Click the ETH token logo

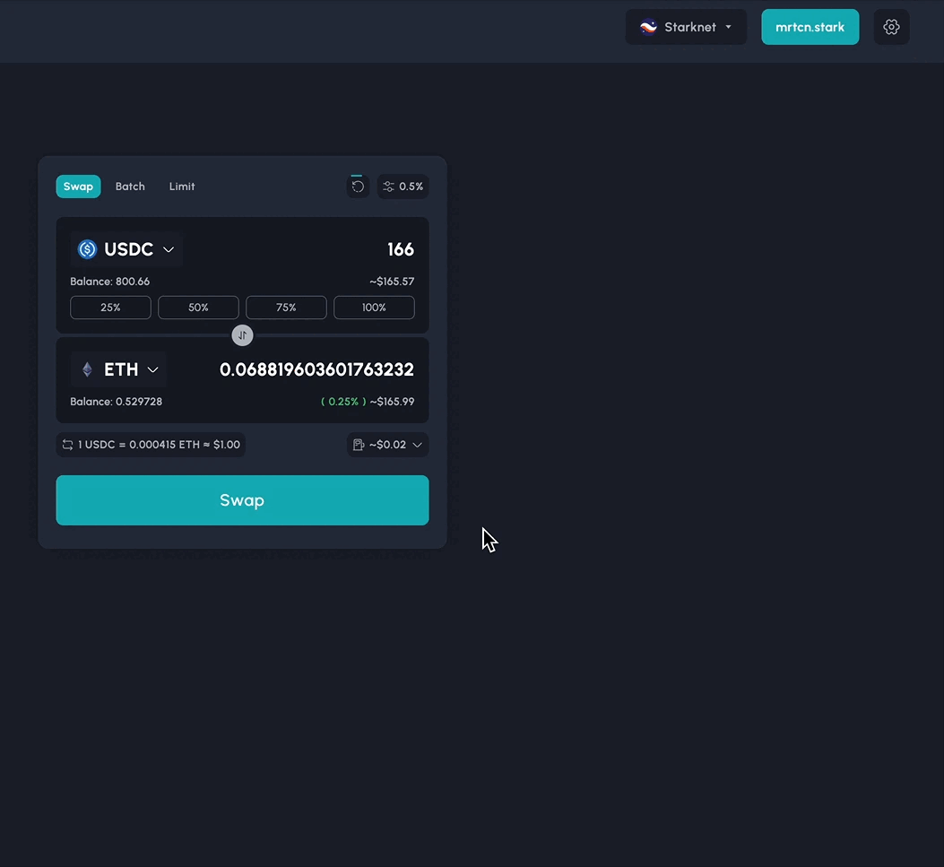point(87,369)
